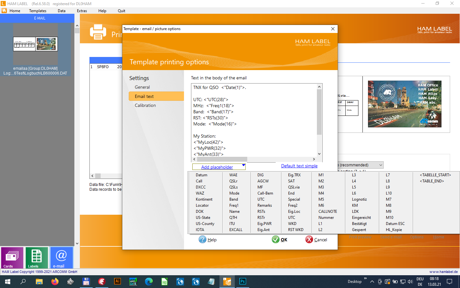This screenshot has width=460, height=288.
Task: Open the Home menu
Action: click(15, 11)
